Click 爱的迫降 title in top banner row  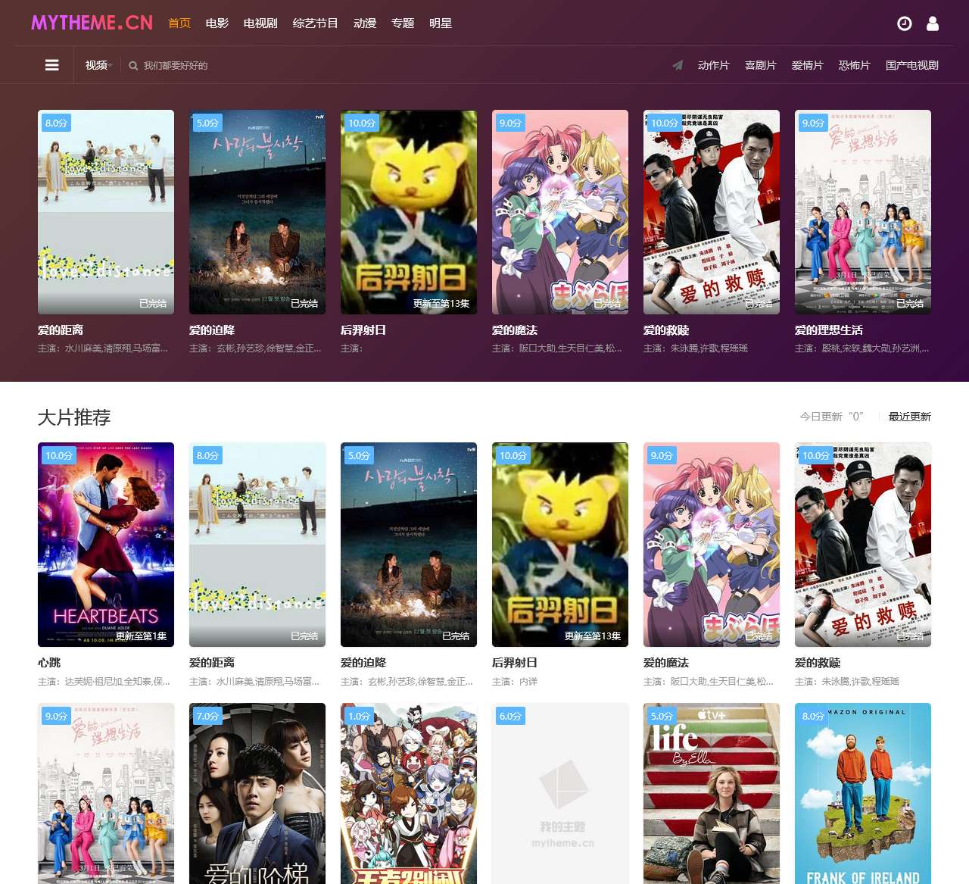click(212, 330)
